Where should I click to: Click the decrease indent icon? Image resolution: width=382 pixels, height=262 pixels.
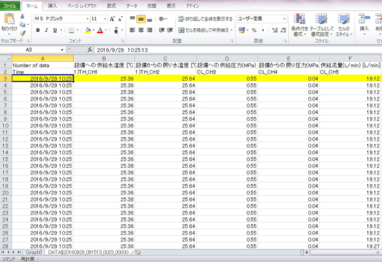pos(162,30)
